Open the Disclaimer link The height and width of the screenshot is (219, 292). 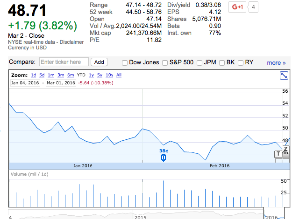click(x=71, y=42)
